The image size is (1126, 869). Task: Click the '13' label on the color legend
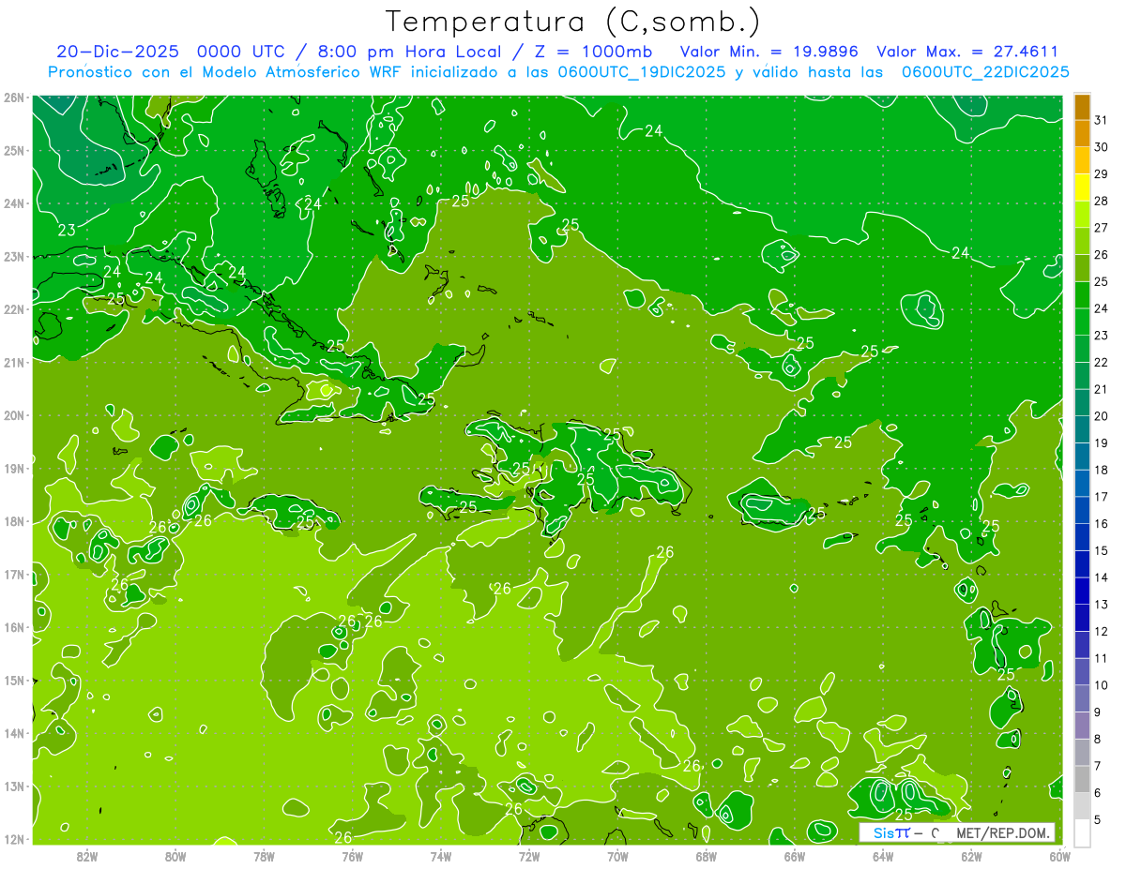1101,605
